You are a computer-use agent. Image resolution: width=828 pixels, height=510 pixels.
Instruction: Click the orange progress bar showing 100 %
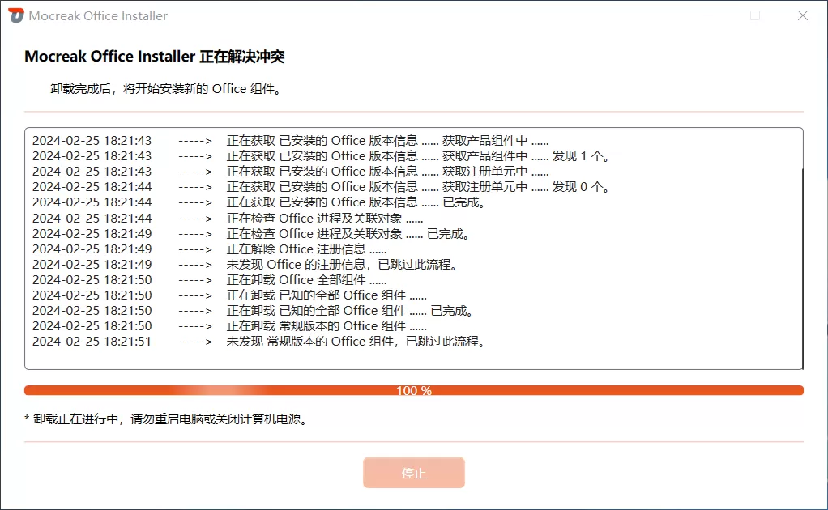coord(414,390)
